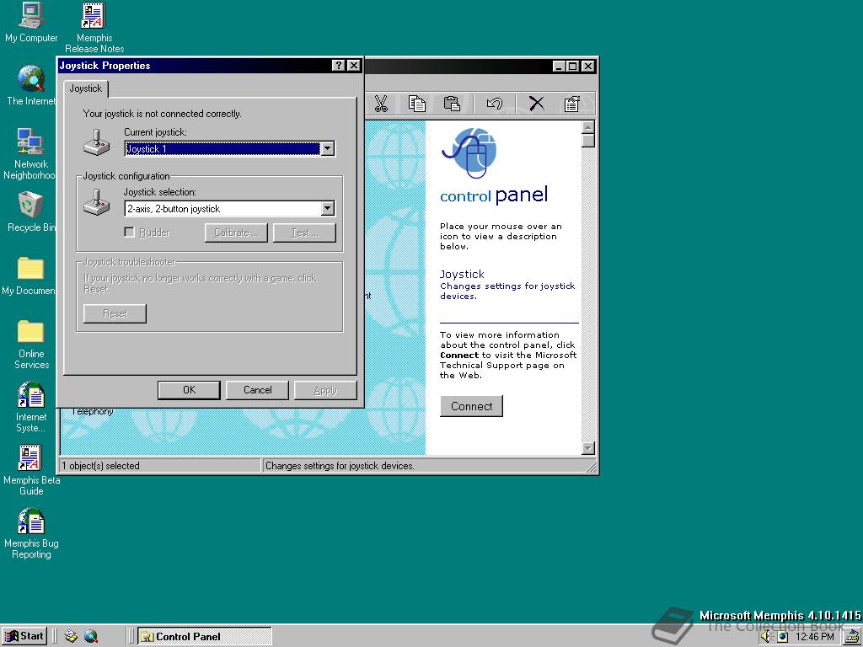Click the Joystick heading in Control Panel
This screenshot has width=863, height=647.
point(462,274)
